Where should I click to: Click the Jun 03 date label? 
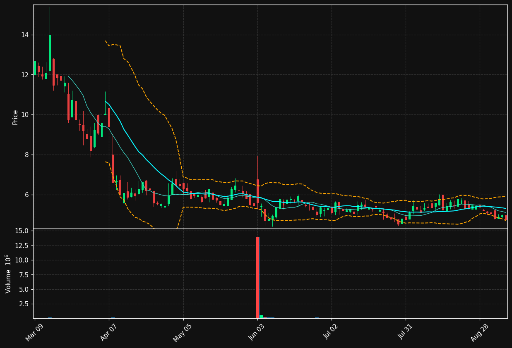[x=257, y=332]
